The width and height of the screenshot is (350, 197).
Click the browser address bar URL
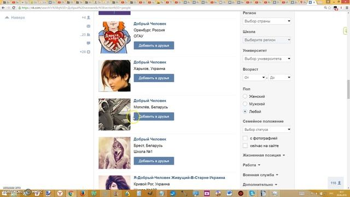(x=76, y=8)
